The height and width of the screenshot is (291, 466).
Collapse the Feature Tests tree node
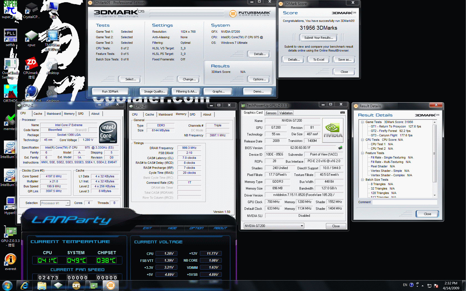pos(362,153)
